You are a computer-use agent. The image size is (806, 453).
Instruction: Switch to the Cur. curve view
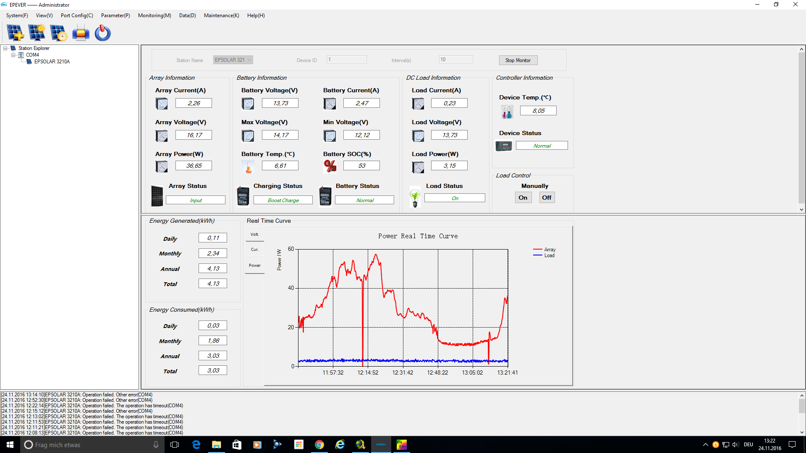254,250
